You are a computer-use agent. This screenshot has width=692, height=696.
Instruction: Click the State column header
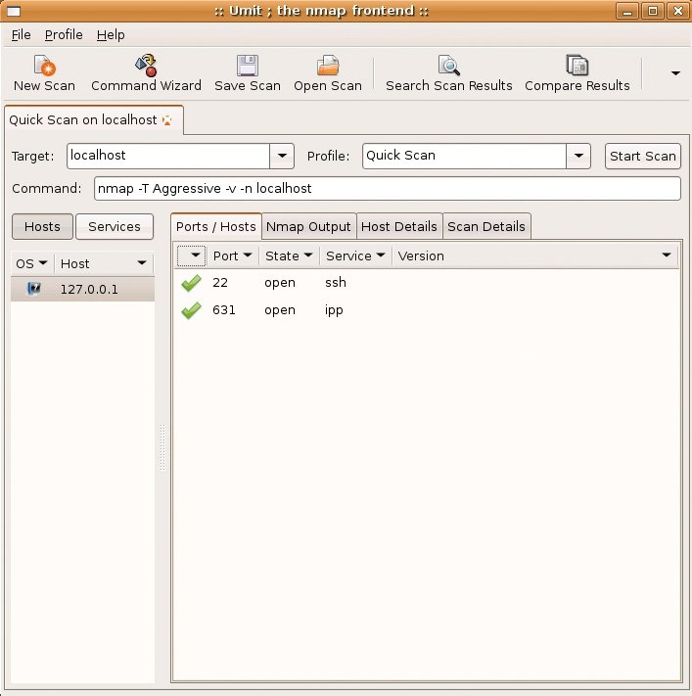289,255
